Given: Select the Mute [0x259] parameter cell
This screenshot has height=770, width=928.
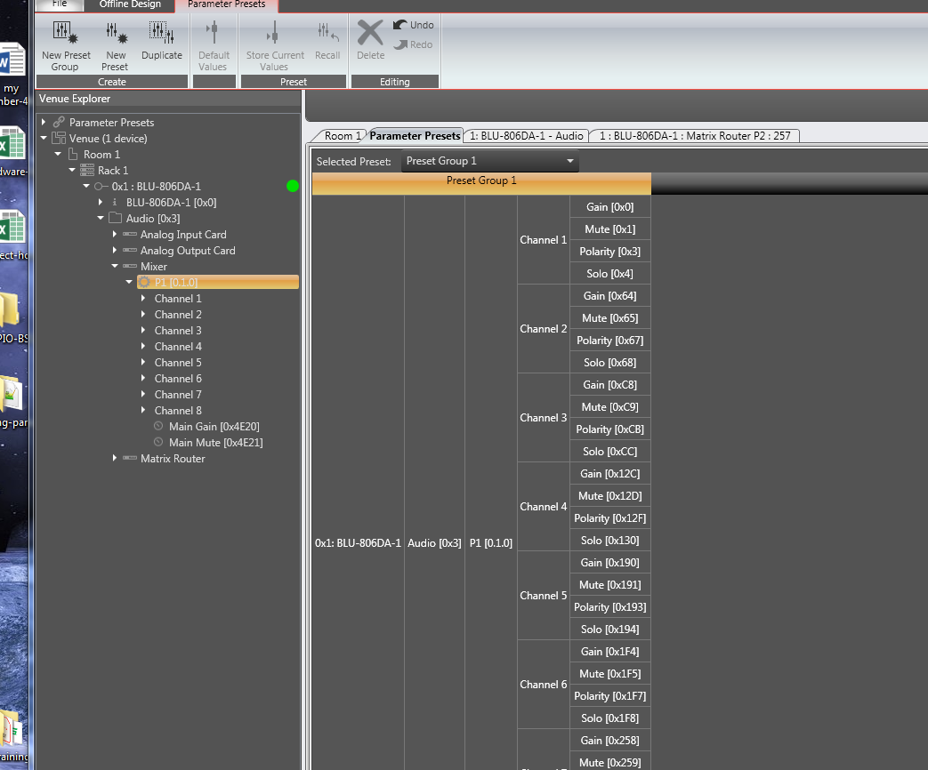Looking at the screenshot, I should [x=609, y=762].
